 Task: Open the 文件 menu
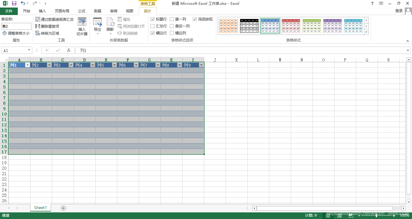point(9,11)
